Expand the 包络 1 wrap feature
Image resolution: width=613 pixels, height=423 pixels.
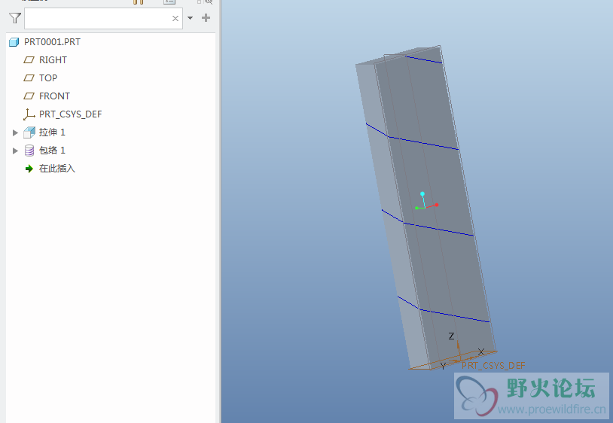(15, 151)
